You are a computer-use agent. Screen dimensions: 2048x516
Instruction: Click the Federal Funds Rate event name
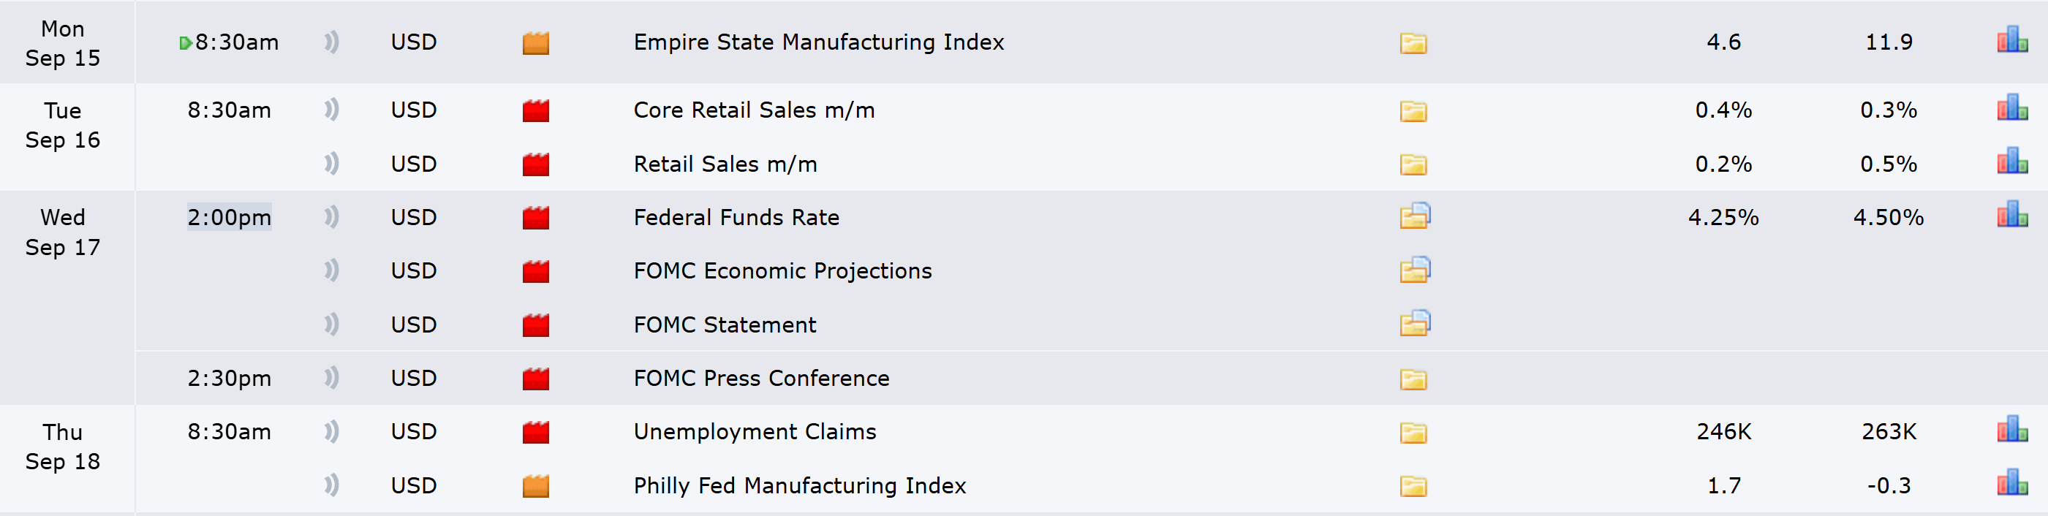(x=736, y=217)
